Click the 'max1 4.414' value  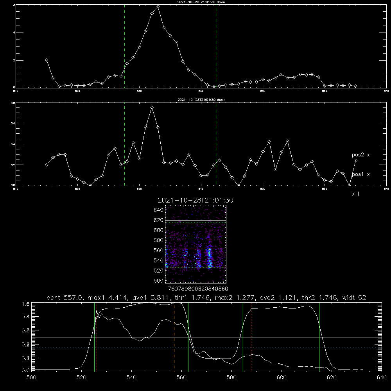click(x=108, y=298)
